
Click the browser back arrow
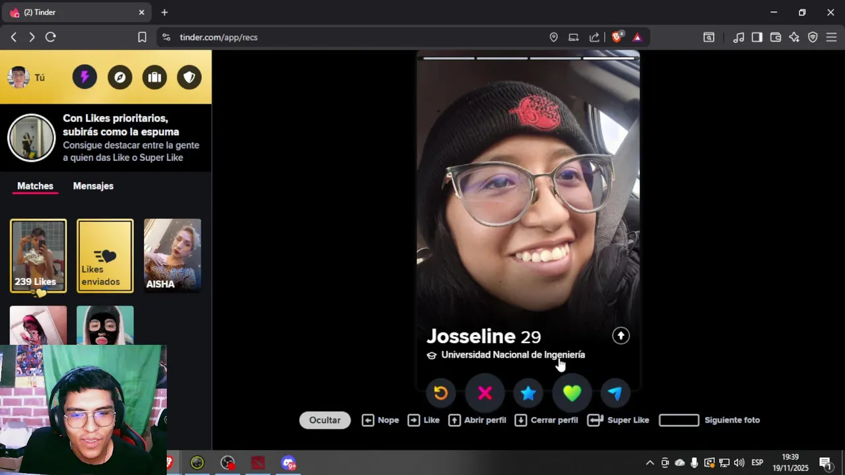point(13,38)
